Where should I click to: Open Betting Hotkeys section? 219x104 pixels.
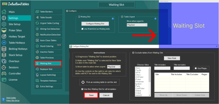(x=18, y=49)
